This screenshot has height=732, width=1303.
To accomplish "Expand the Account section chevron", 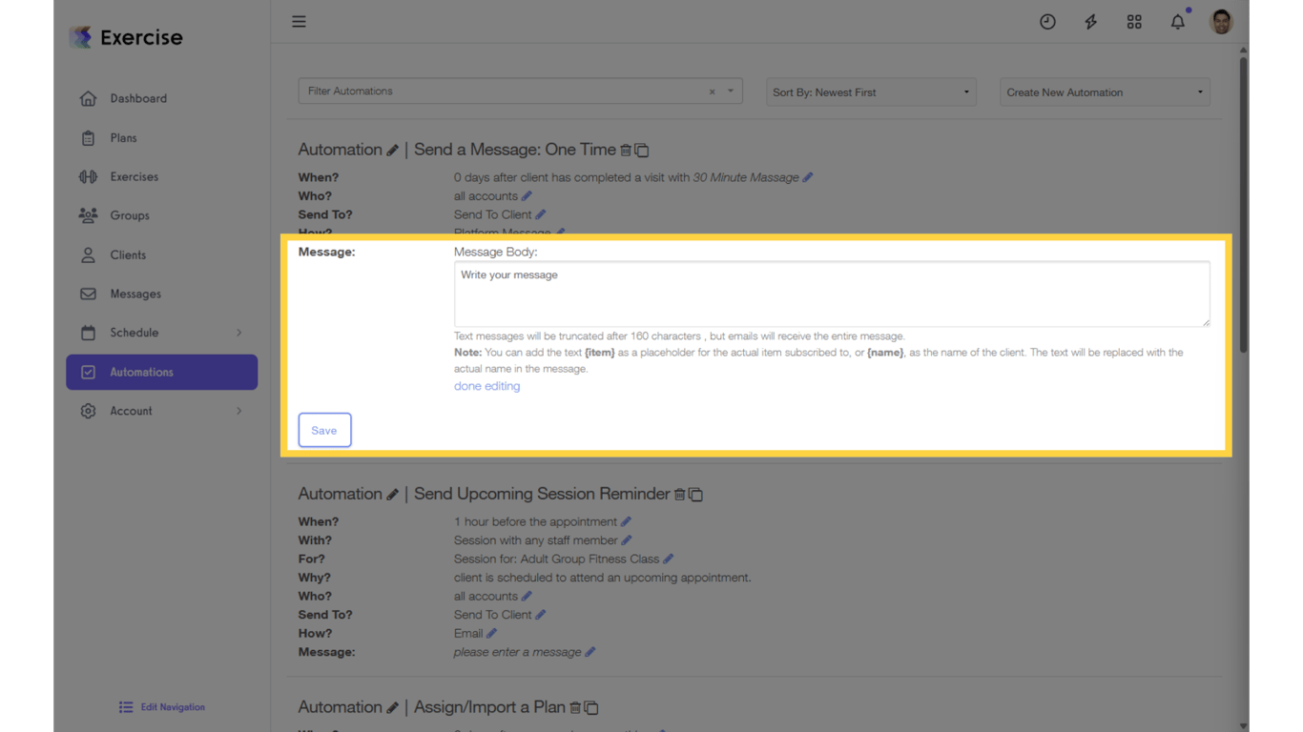I will click(239, 411).
